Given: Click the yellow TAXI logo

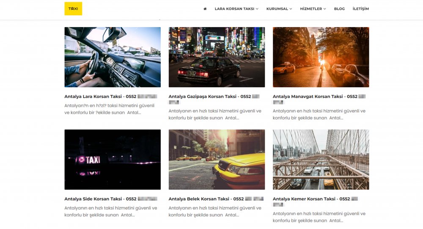Looking at the screenshot, I should tap(73, 8).
